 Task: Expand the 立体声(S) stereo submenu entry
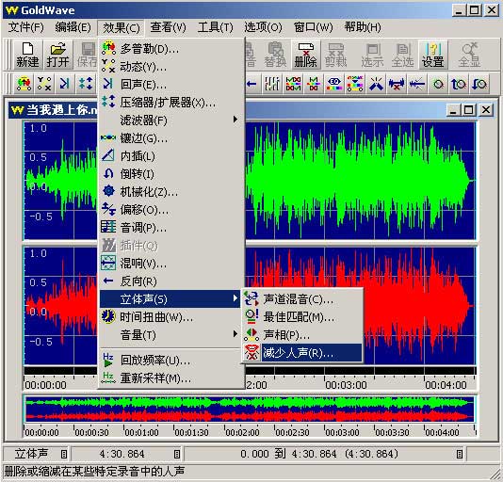pyautogui.click(x=170, y=299)
